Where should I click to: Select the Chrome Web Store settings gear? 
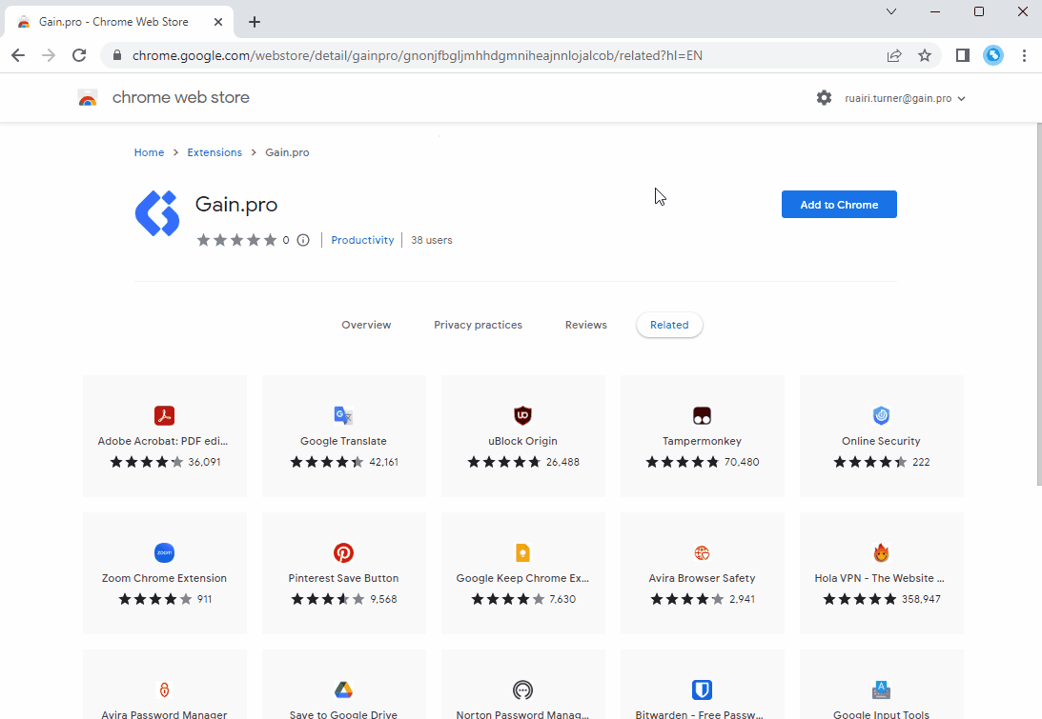point(824,97)
